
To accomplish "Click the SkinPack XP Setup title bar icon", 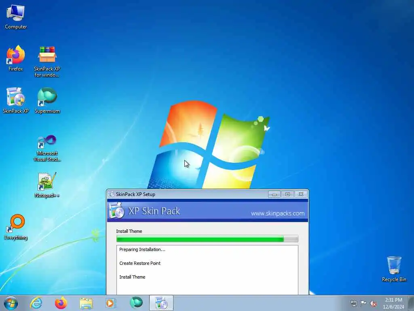I will [x=112, y=194].
